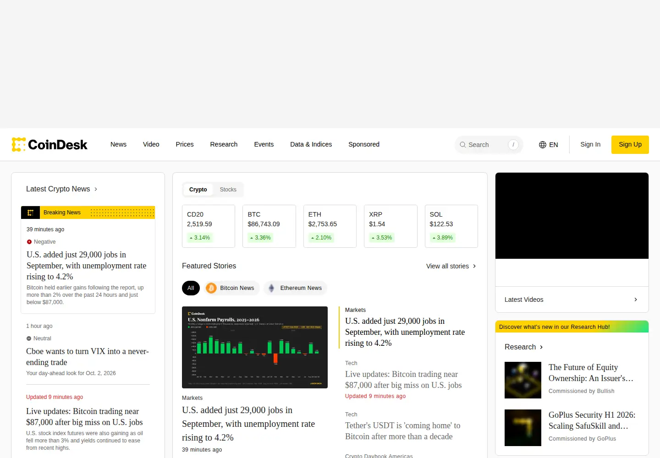Open breaking news jobs headline in sidebar
Viewport: 660px width, 458px height.
(87, 266)
